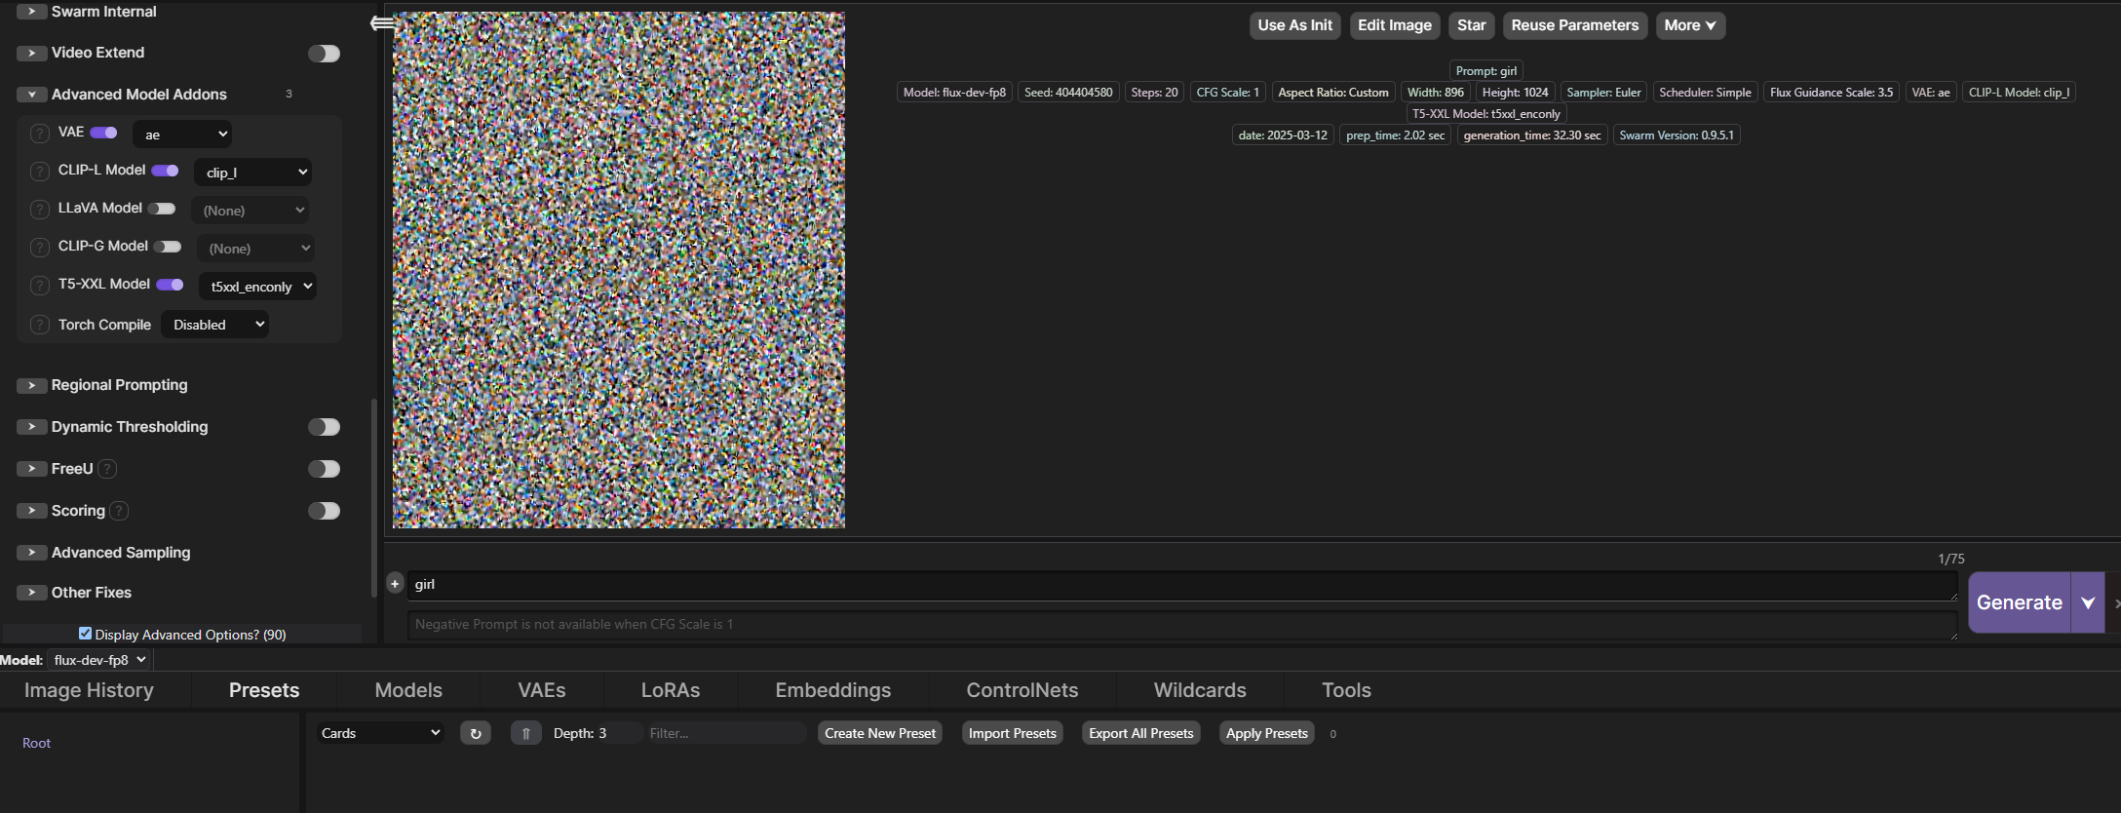This screenshot has width=2121, height=813.
Task: Click Apply Presets button
Action: [1267, 733]
